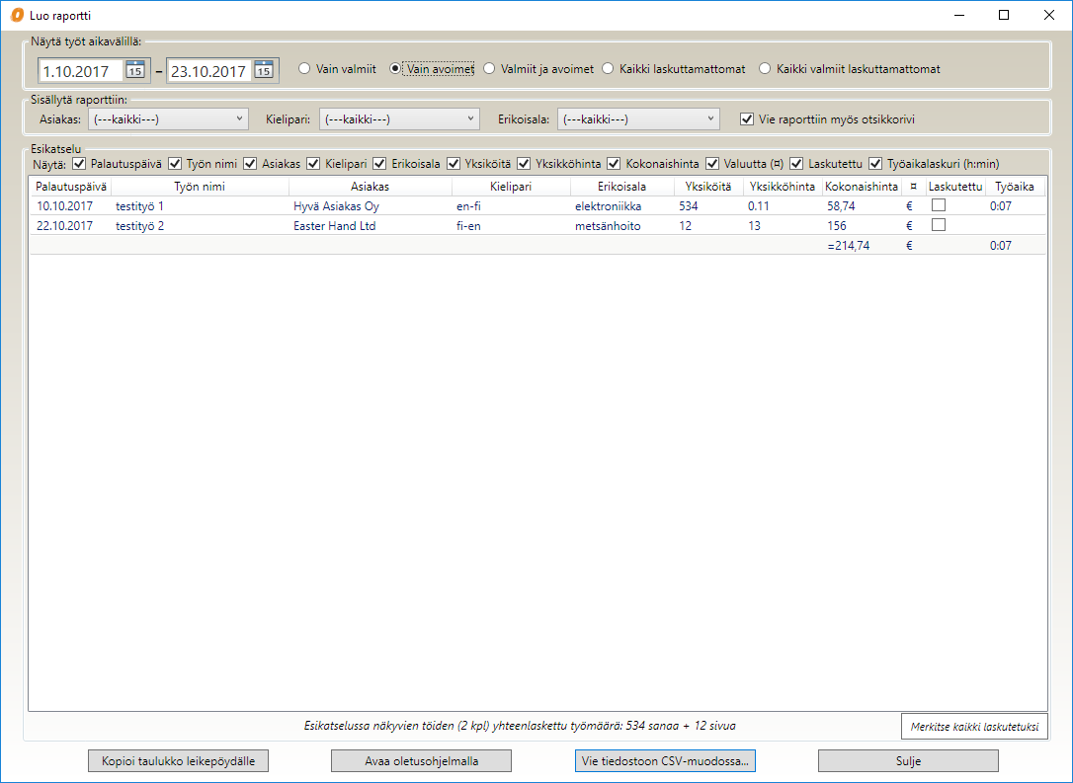Viewport: 1073px width, 783px height.
Task: Expand the Asiakas dropdown
Action: click(168, 119)
